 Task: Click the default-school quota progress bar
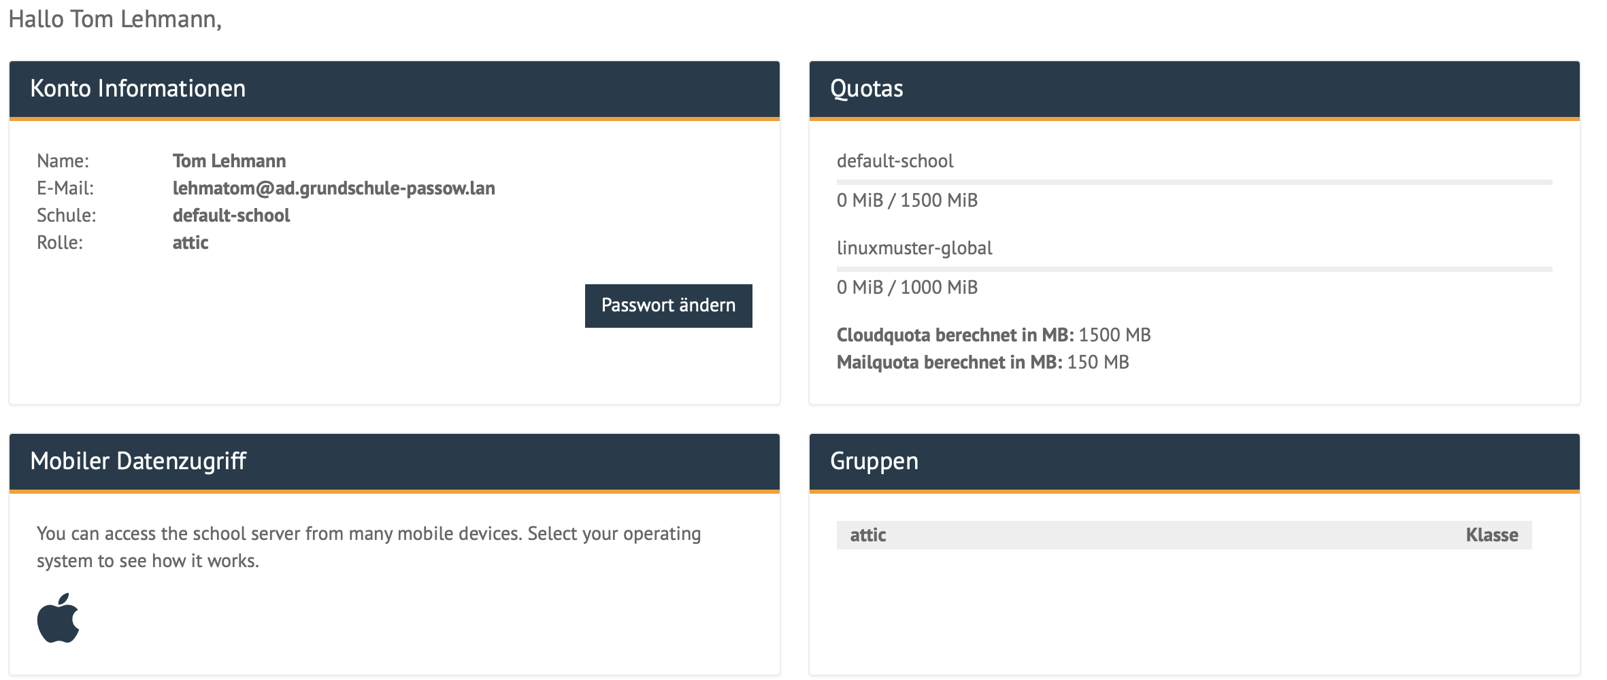[1194, 182]
